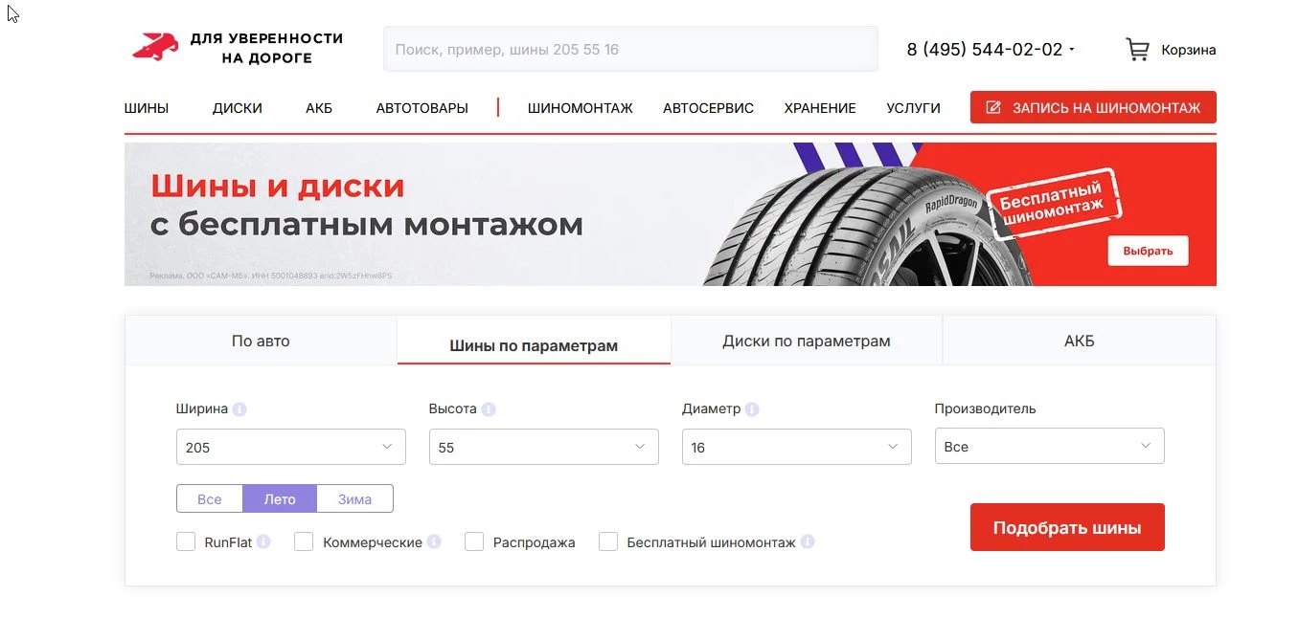The width and height of the screenshot is (1299, 618).
Task: Open the АВТОСЕРВИС menu item
Action: coord(708,108)
